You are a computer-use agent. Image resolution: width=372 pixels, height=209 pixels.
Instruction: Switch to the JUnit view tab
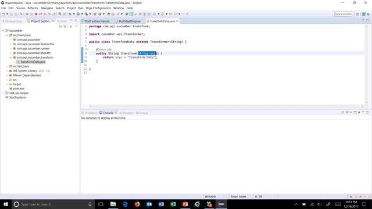[x=62, y=21]
